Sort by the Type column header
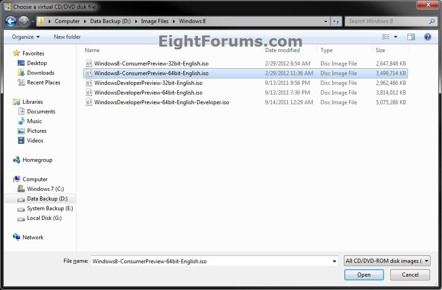This screenshot has width=442, height=290. coord(326,50)
